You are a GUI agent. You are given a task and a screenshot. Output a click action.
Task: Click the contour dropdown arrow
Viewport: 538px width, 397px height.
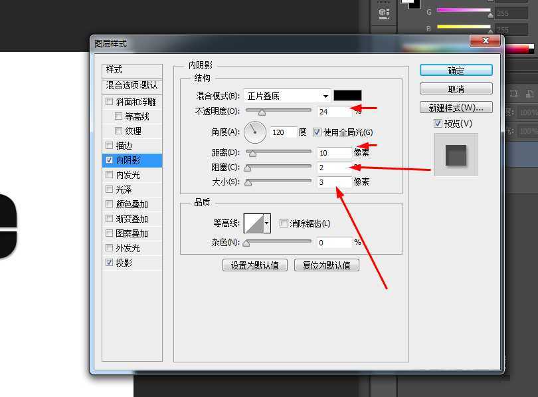[266, 223]
